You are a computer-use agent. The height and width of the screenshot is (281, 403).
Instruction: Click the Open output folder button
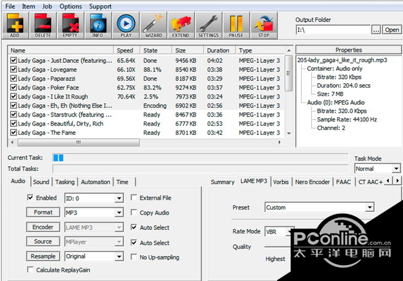point(392,30)
